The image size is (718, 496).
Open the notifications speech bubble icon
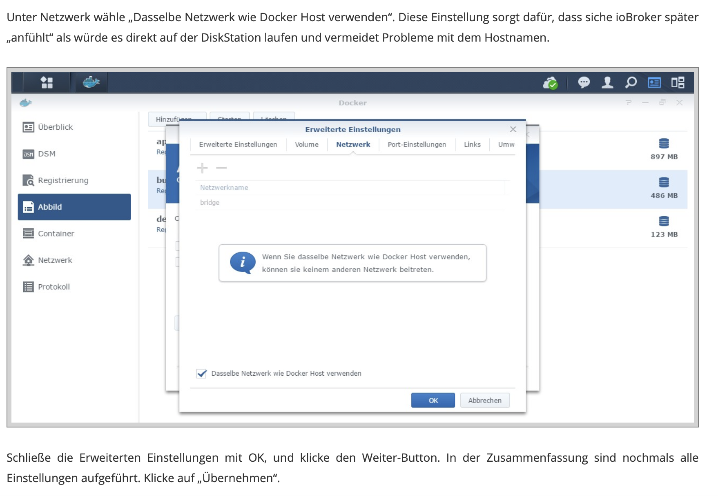pos(584,83)
